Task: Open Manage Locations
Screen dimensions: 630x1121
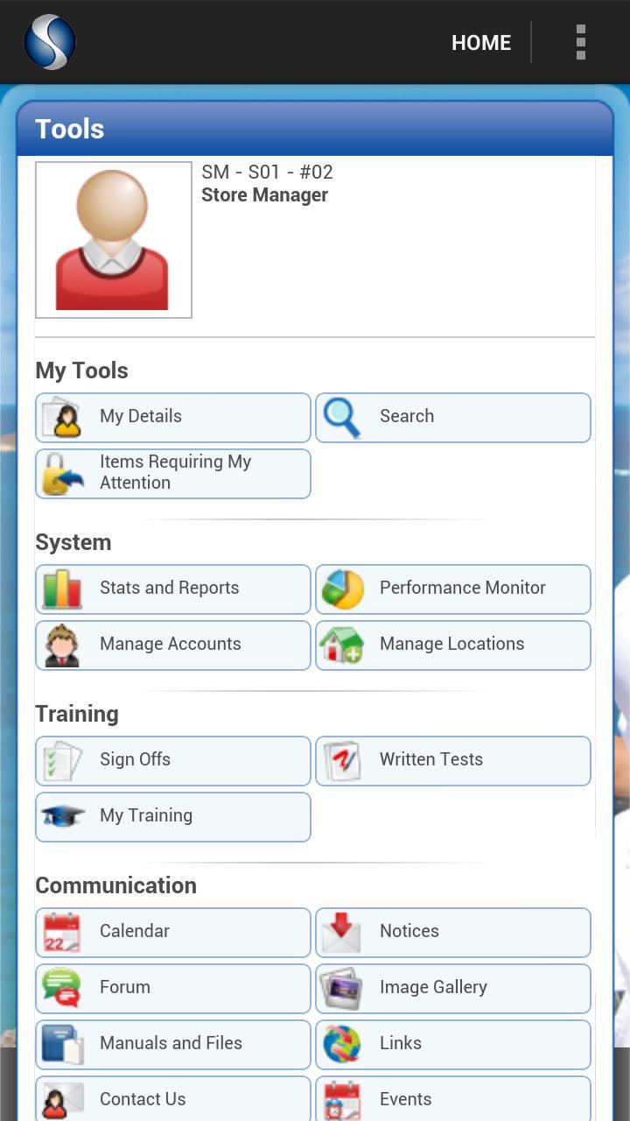Action: click(452, 644)
